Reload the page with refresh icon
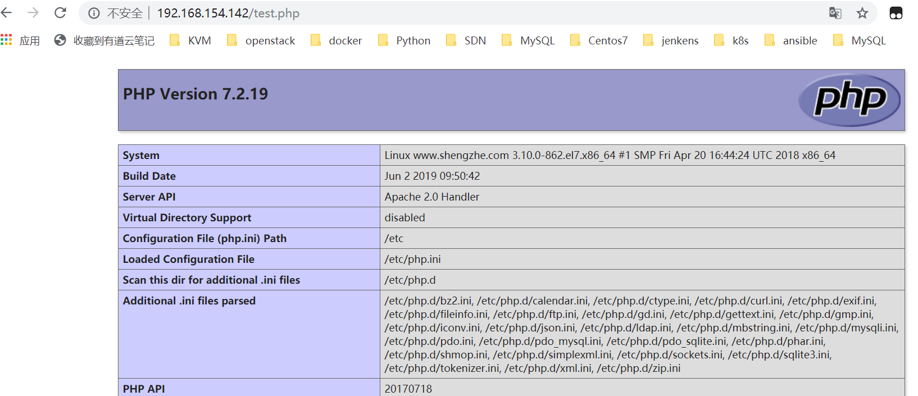This screenshot has height=396, width=918. pos(60,13)
